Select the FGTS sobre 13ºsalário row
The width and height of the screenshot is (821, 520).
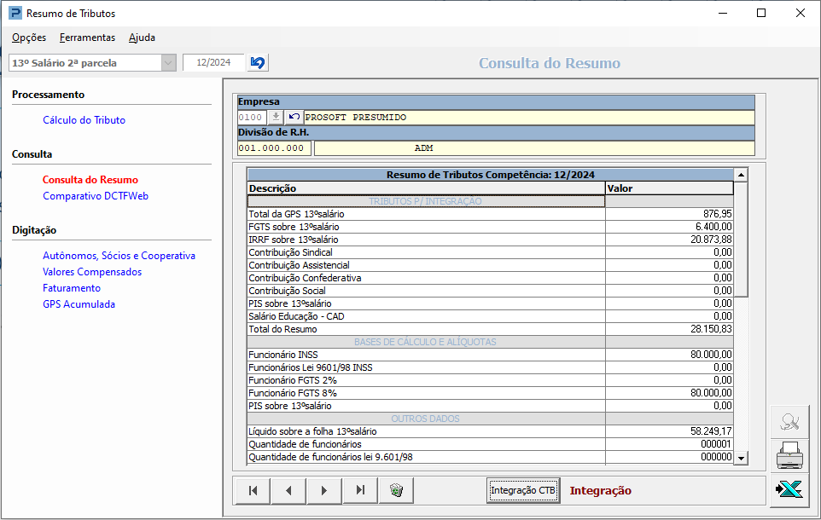tap(490, 227)
